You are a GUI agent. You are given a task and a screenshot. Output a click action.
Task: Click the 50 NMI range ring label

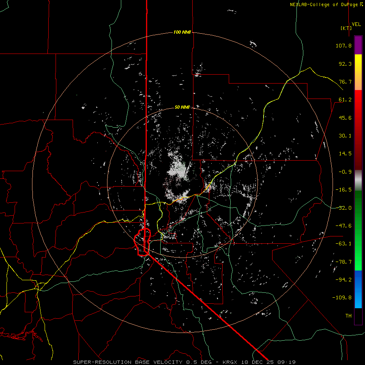[182, 107]
